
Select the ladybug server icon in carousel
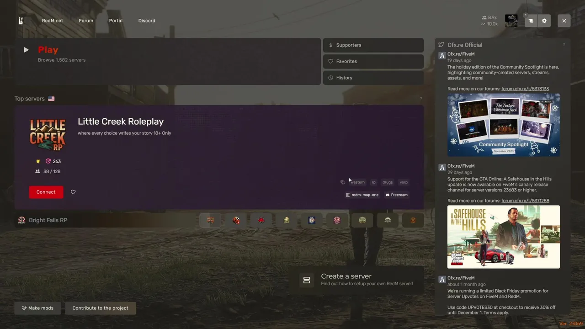click(x=236, y=220)
